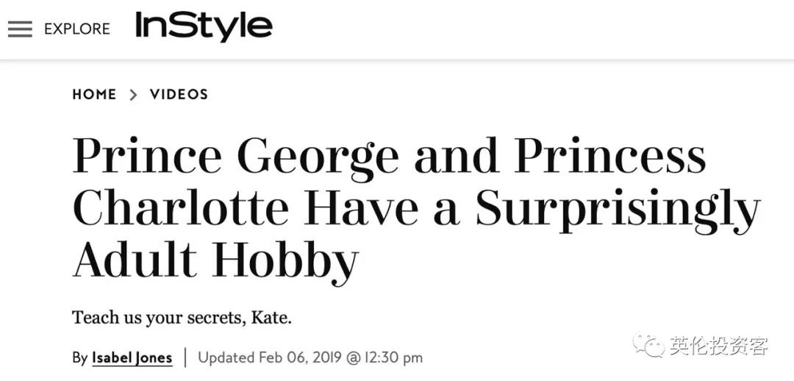Navigate to the HOME breadcrumb
This screenshot has height=381, width=794.
(x=94, y=94)
